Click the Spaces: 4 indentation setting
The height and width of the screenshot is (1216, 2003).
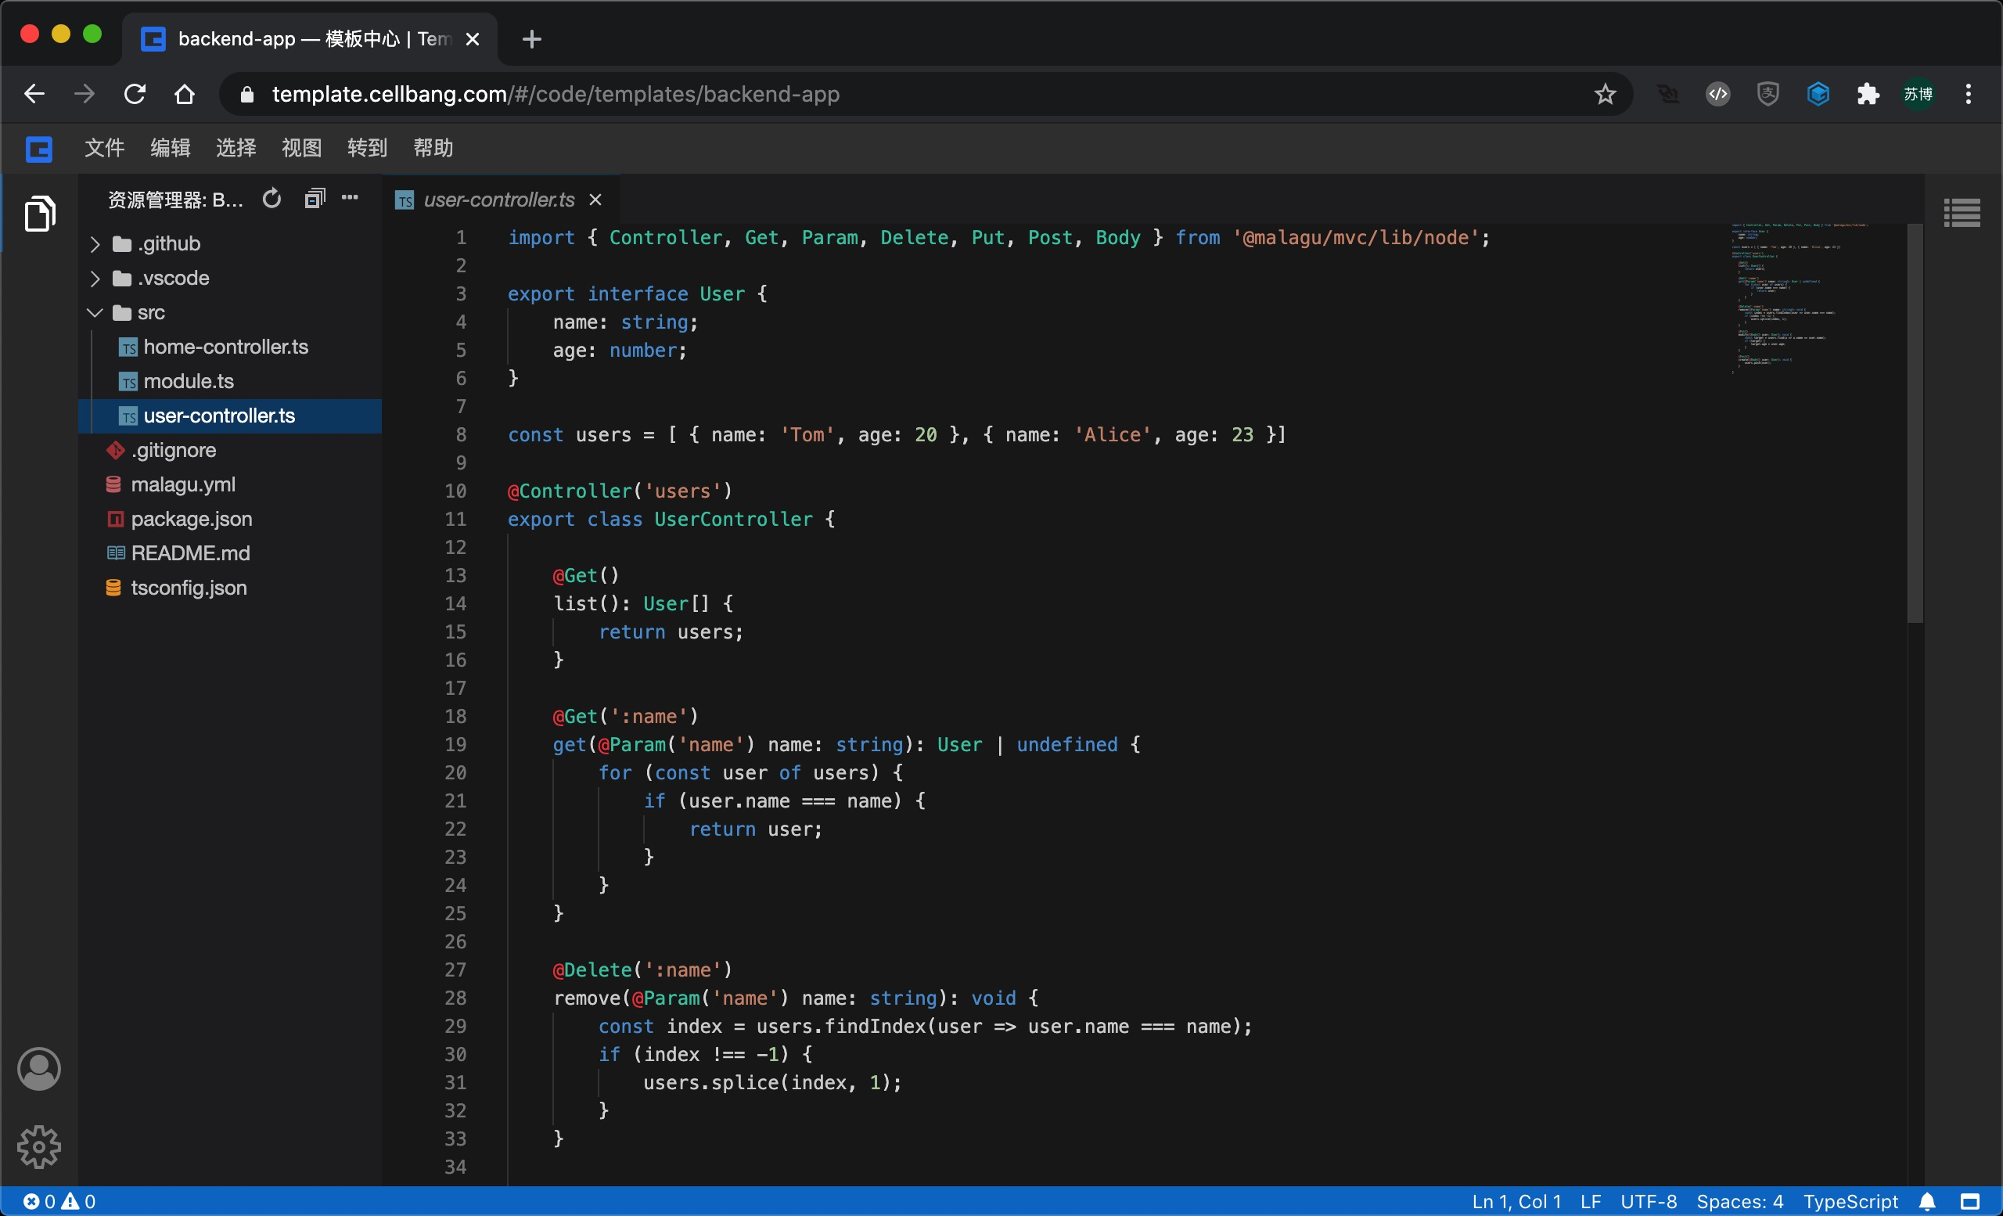(1739, 1201)
